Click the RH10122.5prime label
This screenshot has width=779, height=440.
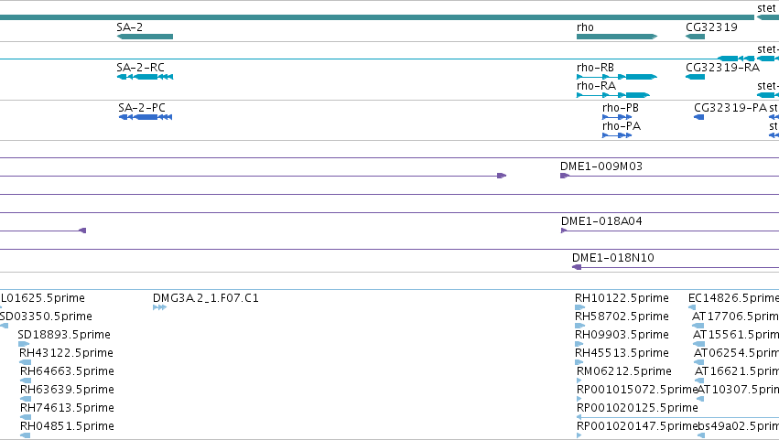tap(622, 298)
